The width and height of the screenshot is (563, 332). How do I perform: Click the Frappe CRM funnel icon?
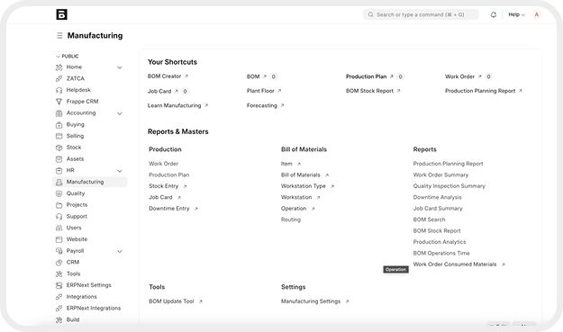coord(59,102)
